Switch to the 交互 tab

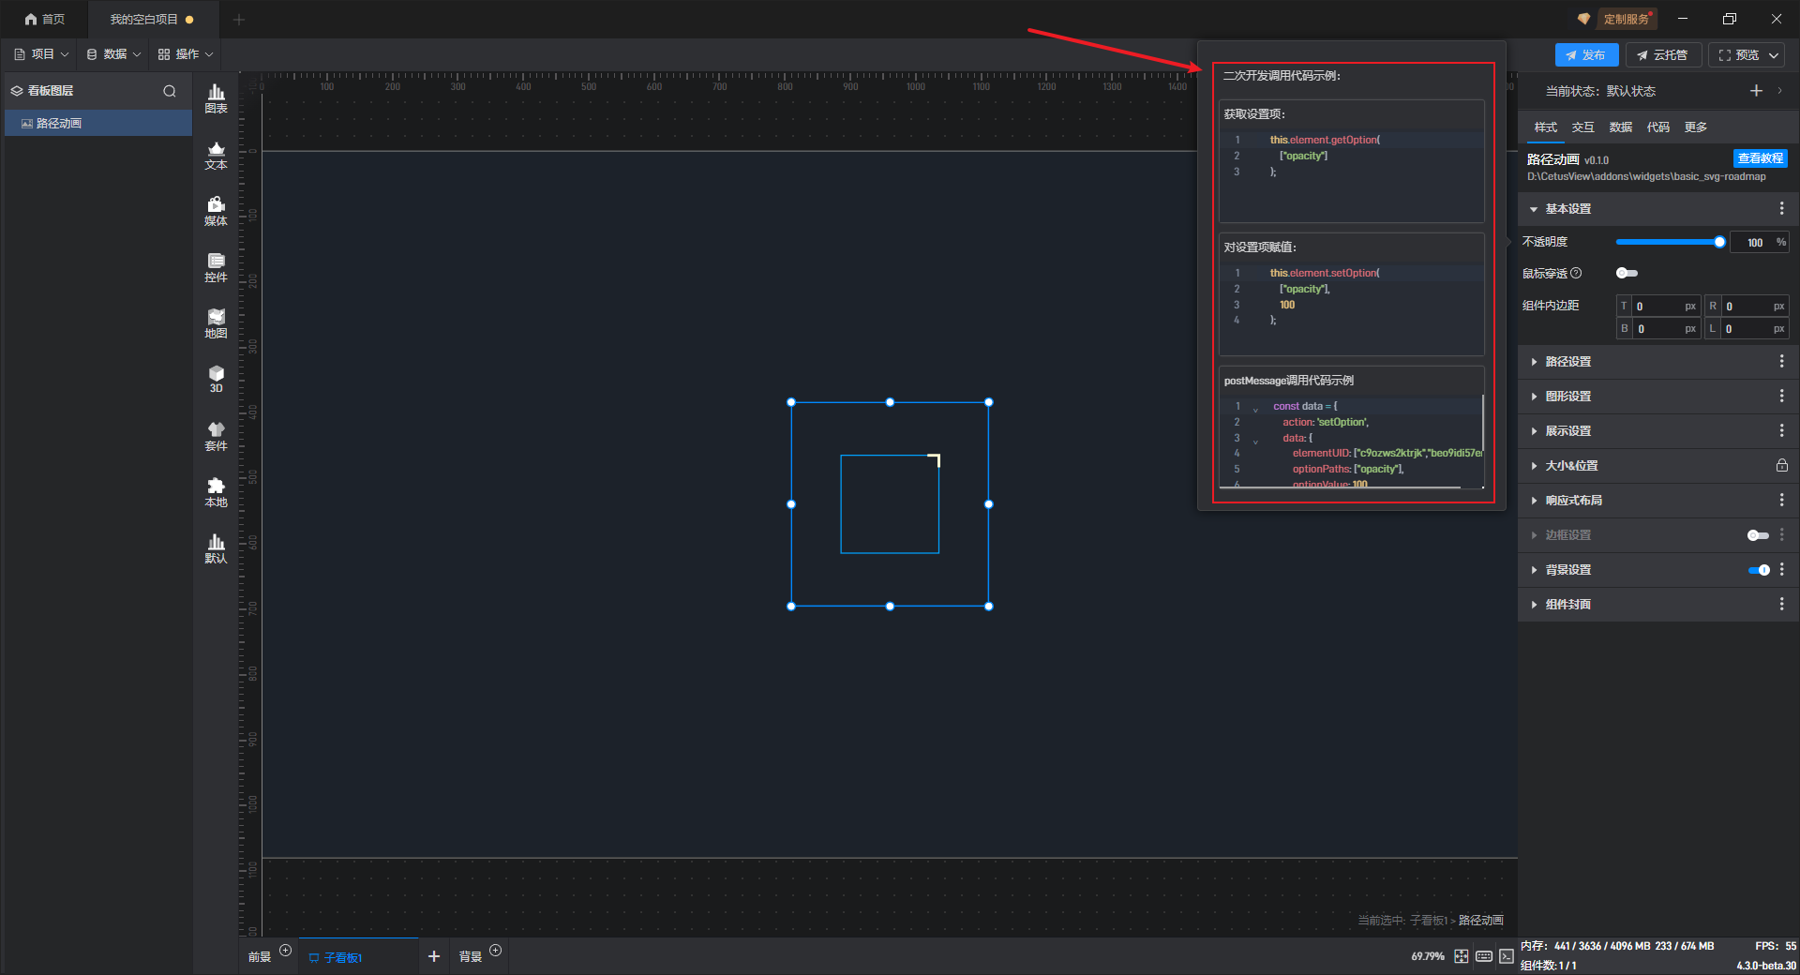tap(1582, 127)
